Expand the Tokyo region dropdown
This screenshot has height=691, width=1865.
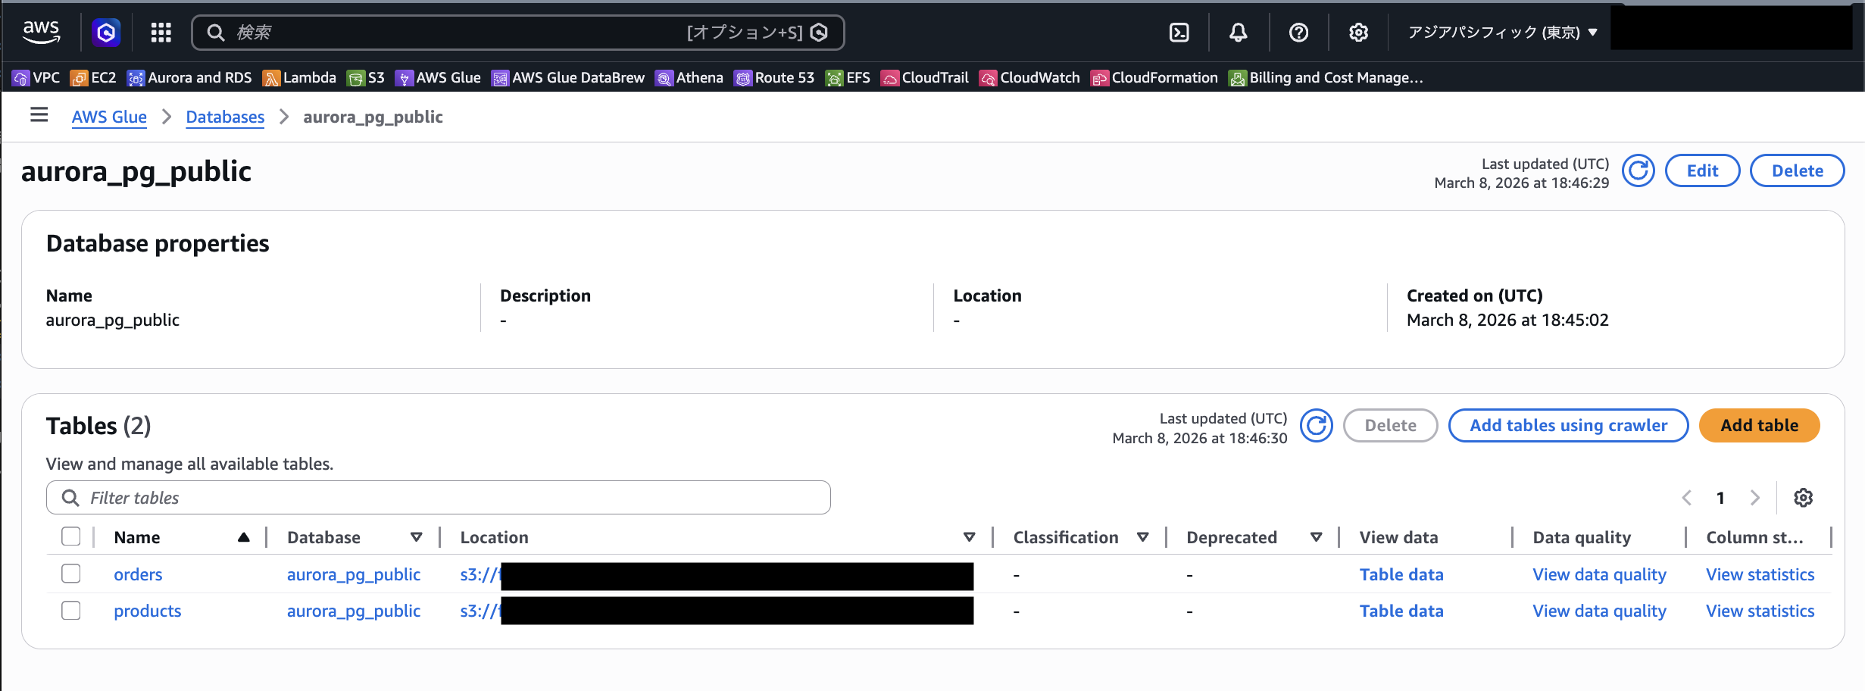(1501, 33)
